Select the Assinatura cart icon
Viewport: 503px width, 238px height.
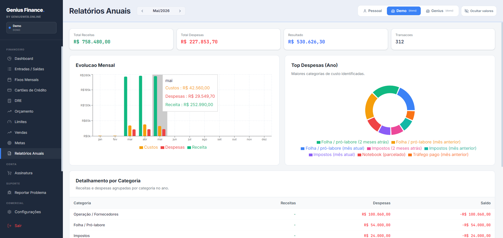point(9,173)
